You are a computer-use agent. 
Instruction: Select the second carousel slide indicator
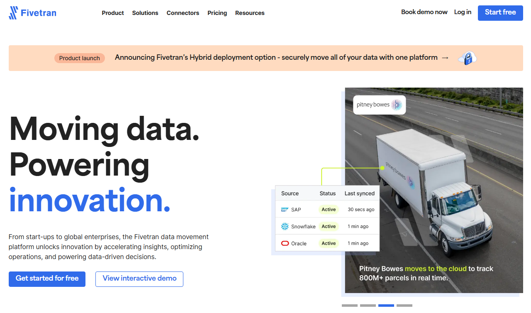(x=368, y=306)
